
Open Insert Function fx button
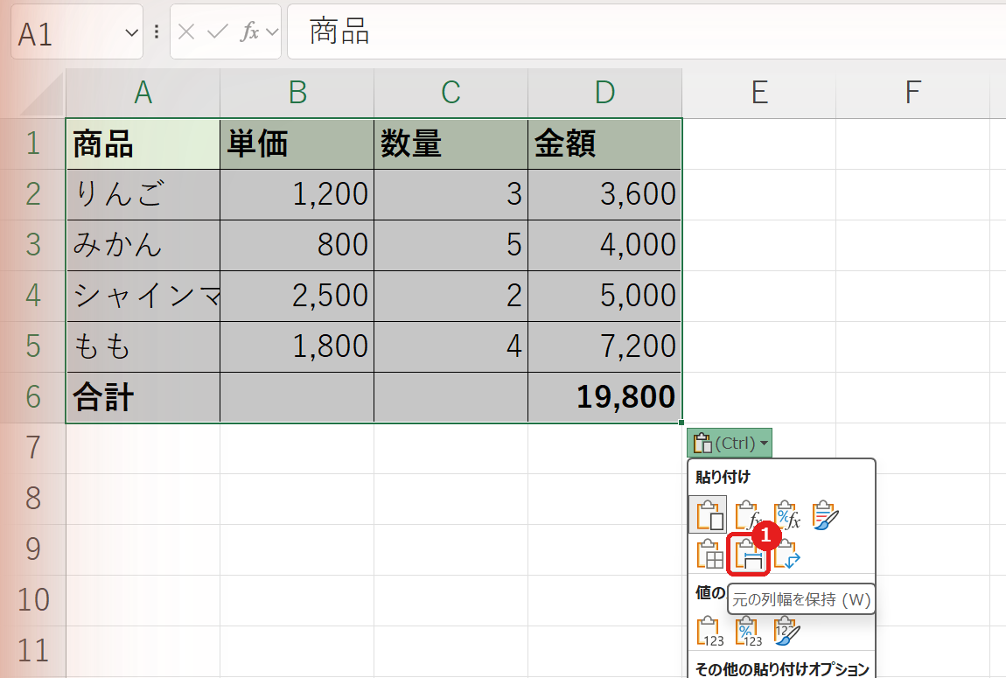point(249,31)
